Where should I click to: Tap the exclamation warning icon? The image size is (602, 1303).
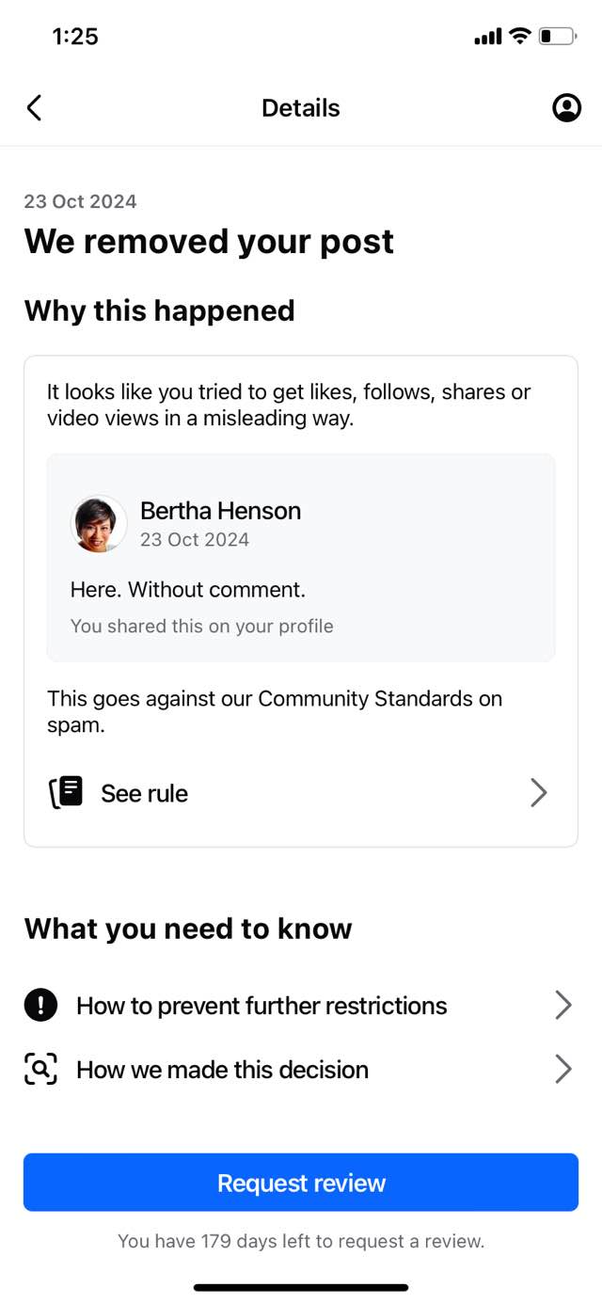(x=40, y=1006)
